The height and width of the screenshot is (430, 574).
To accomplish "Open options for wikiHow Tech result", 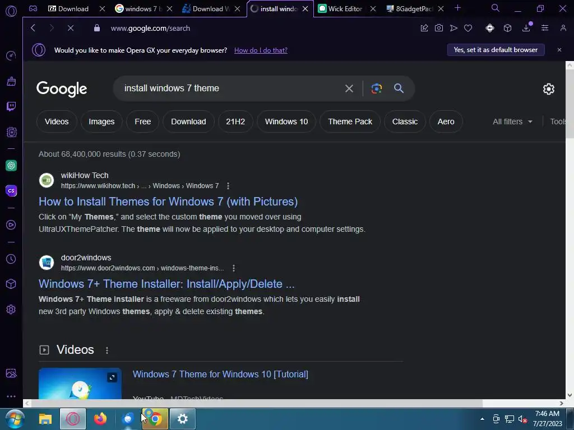I will pos(228,186).
